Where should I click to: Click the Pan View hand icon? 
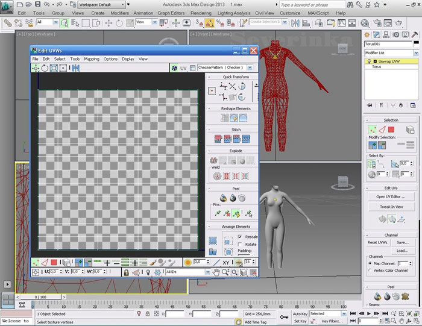point(216,272)
